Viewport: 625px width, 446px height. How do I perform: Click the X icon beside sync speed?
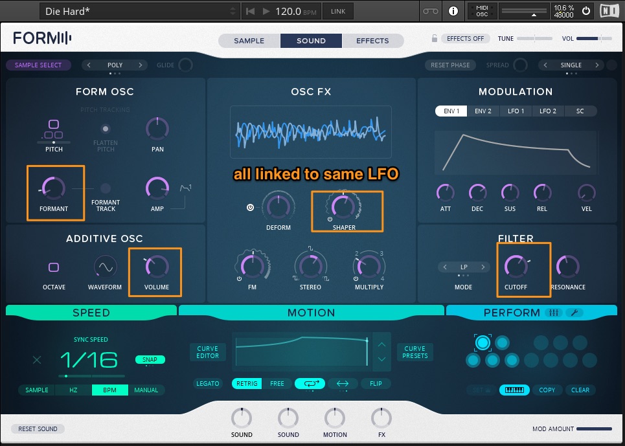point(37,361)
